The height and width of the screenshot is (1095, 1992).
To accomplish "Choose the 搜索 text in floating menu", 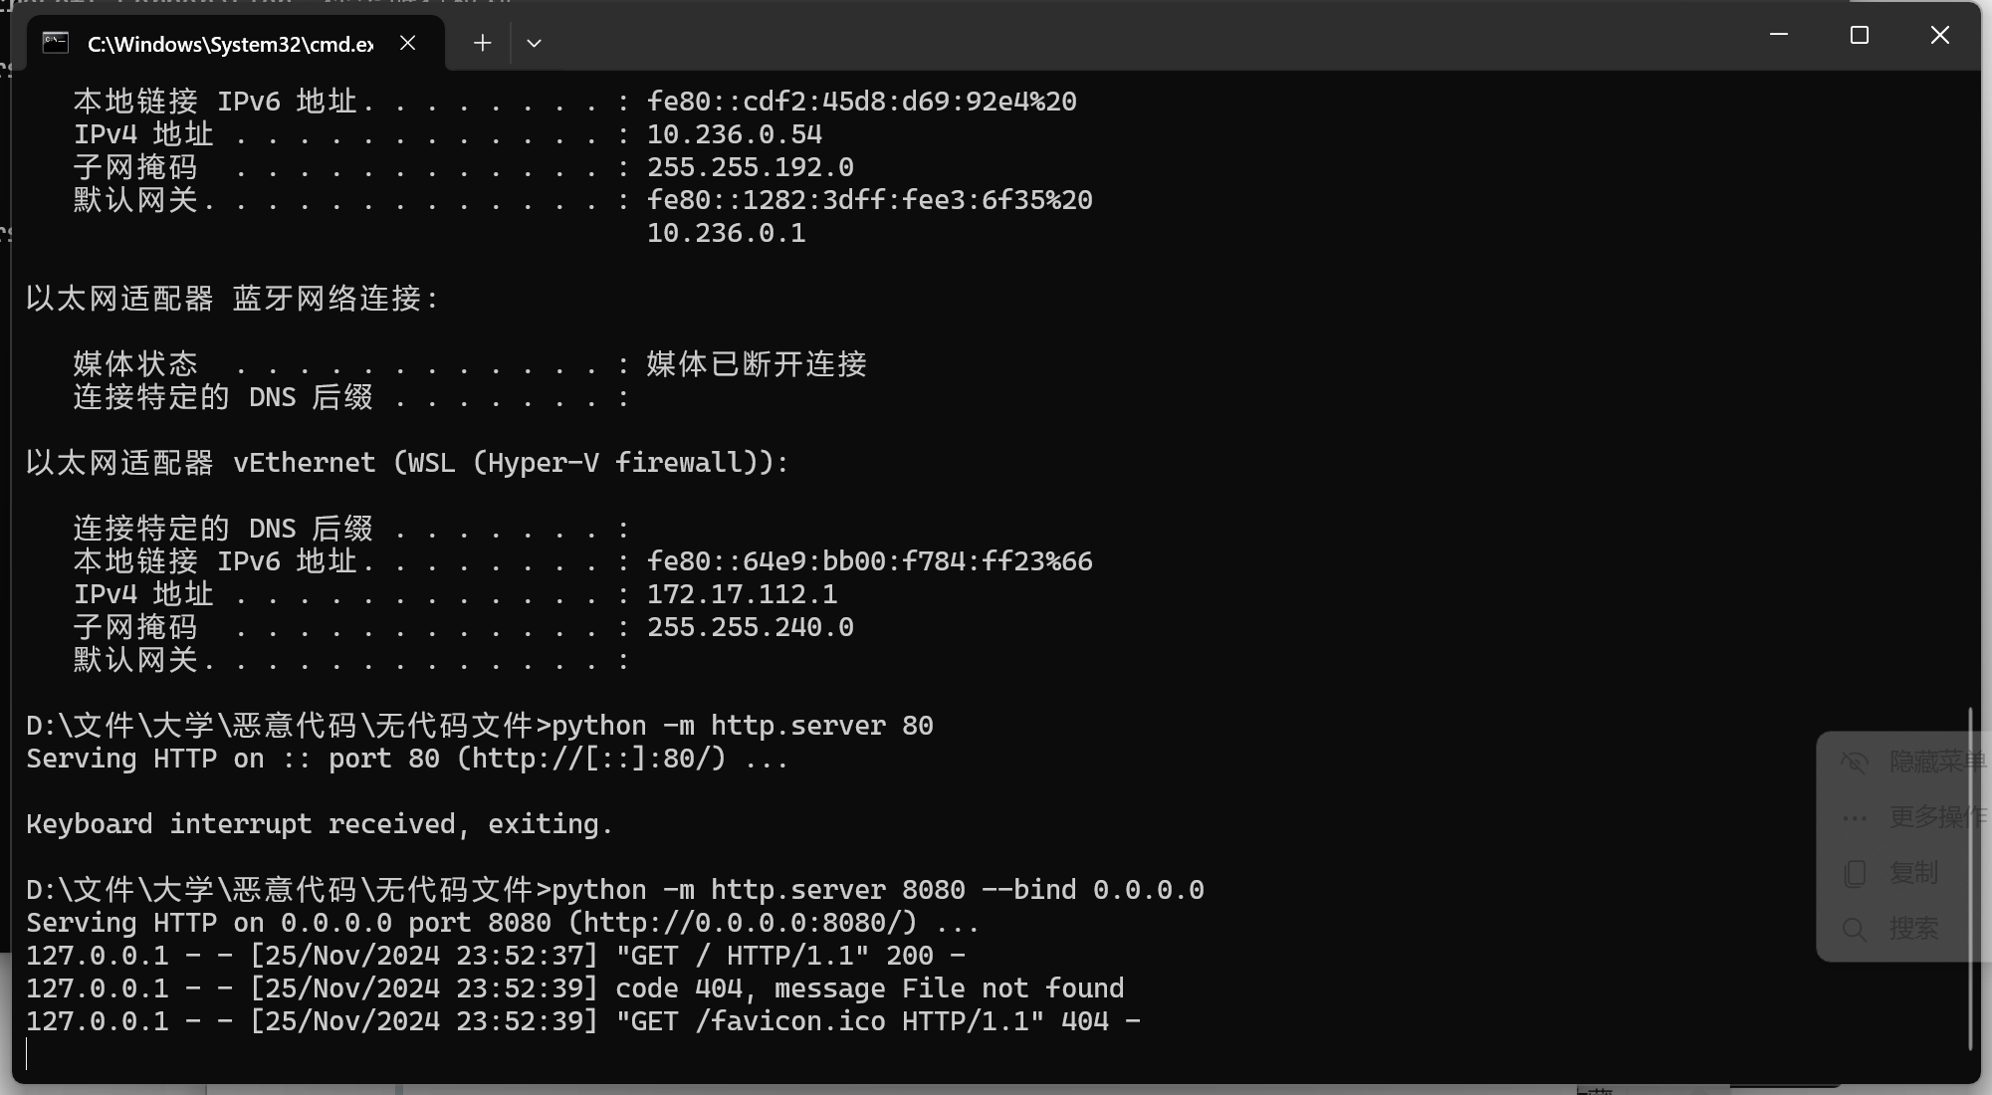I will point(1913,929).
